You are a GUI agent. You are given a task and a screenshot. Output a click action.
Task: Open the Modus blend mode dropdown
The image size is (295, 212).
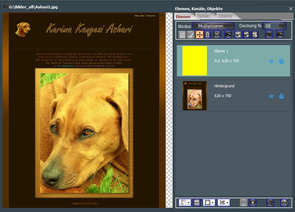(213, 26)
